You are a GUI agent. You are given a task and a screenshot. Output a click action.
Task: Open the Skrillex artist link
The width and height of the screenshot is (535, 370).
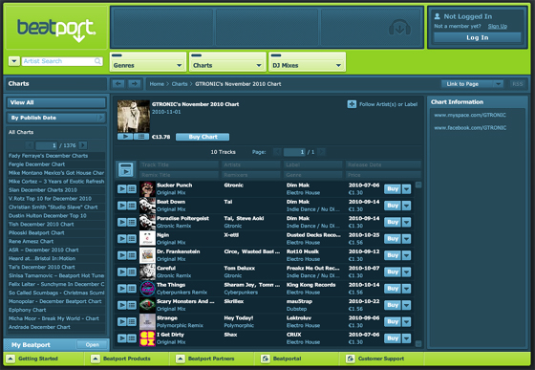click(234, 301)
